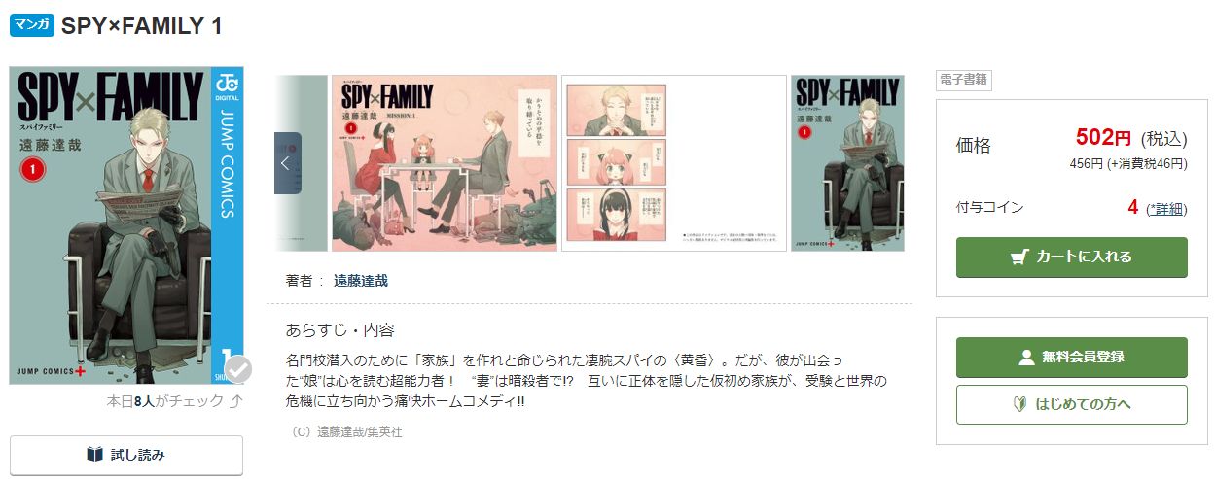Click the shopping cart icon in カートに入れる
Viewport: 1215px width, 479px height.
[x=1020, y=257]
